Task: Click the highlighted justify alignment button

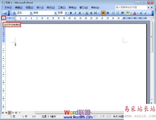Action: (x=103, y=13)
